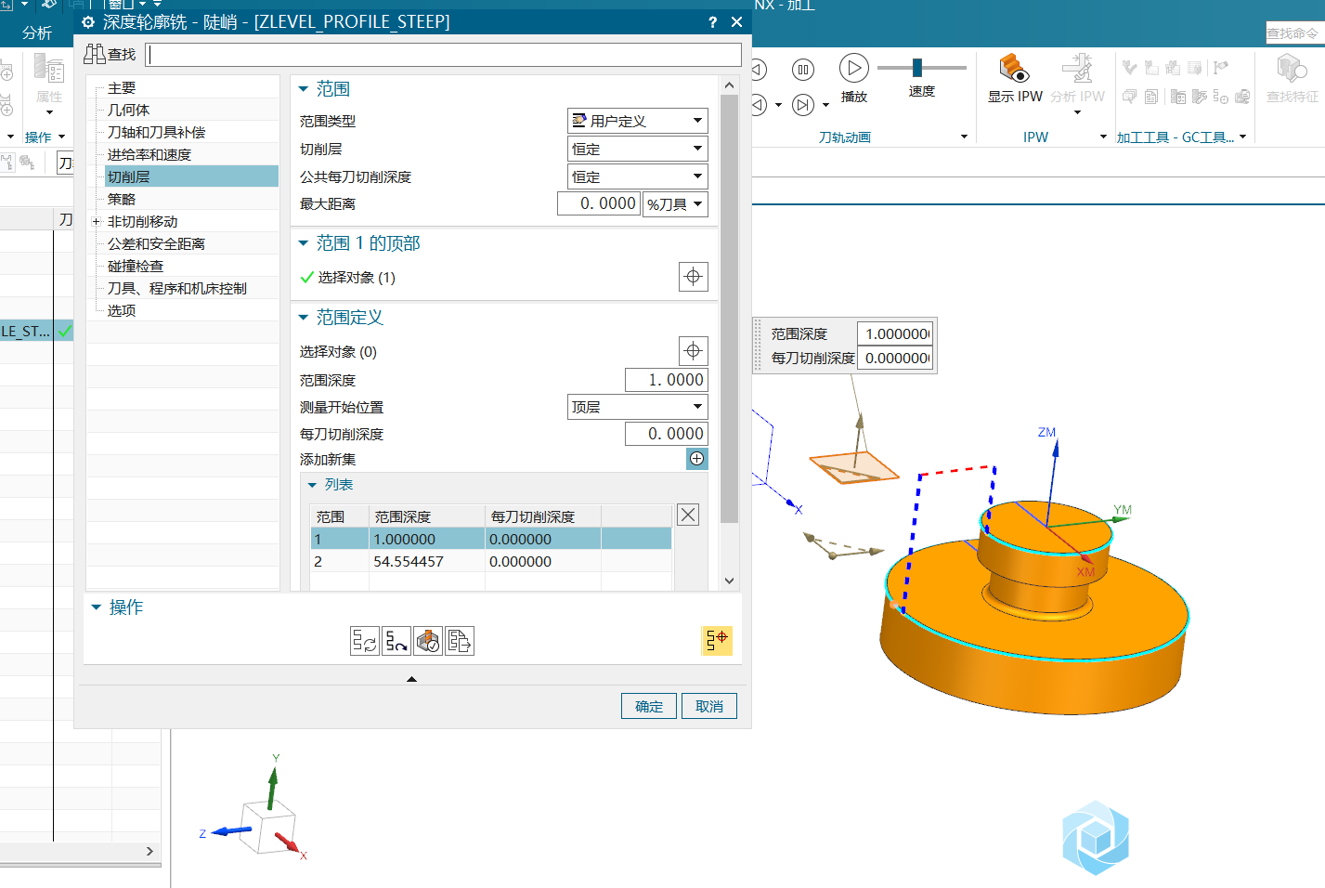This screenshot has width=1325, height=888.
Task: Select 碰撞检查 in the tree
Action: coord(136,267)
